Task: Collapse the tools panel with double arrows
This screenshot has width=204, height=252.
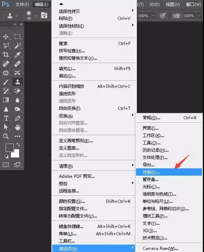Action: pyautogui.click(x=15, y=24)
